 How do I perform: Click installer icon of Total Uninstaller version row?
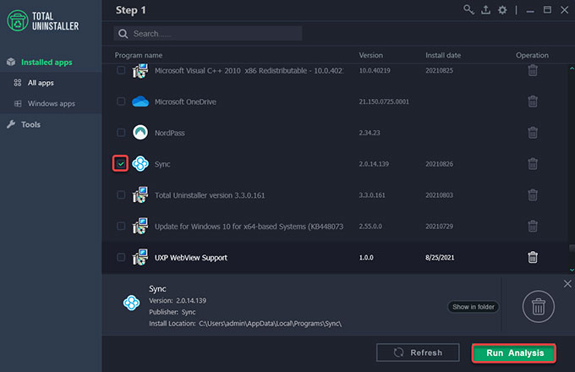point(140,194)
